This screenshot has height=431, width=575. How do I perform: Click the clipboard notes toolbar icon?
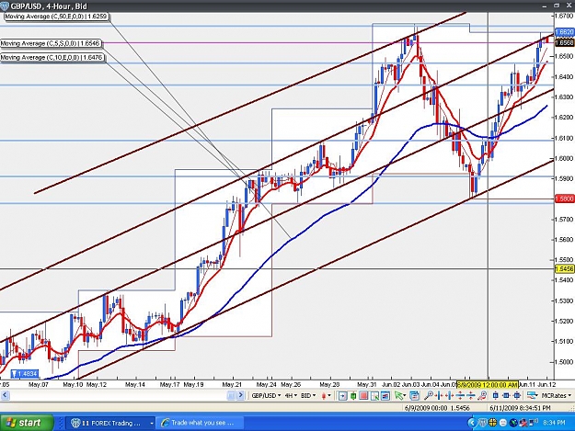pyautogui.click(x=414, y=395)
